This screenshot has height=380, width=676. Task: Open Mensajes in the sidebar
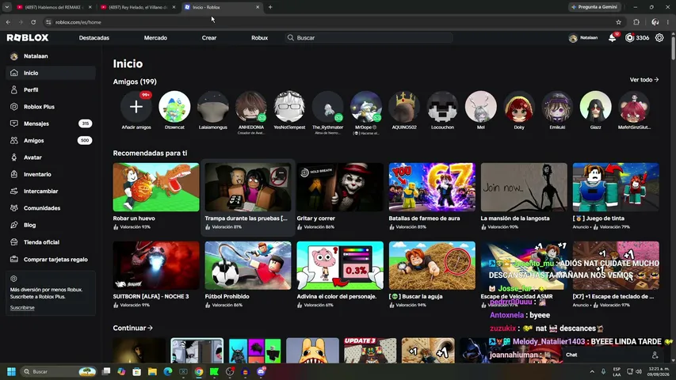51,123
